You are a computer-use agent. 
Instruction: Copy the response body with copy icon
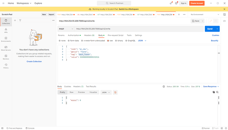tap(213, 92)
